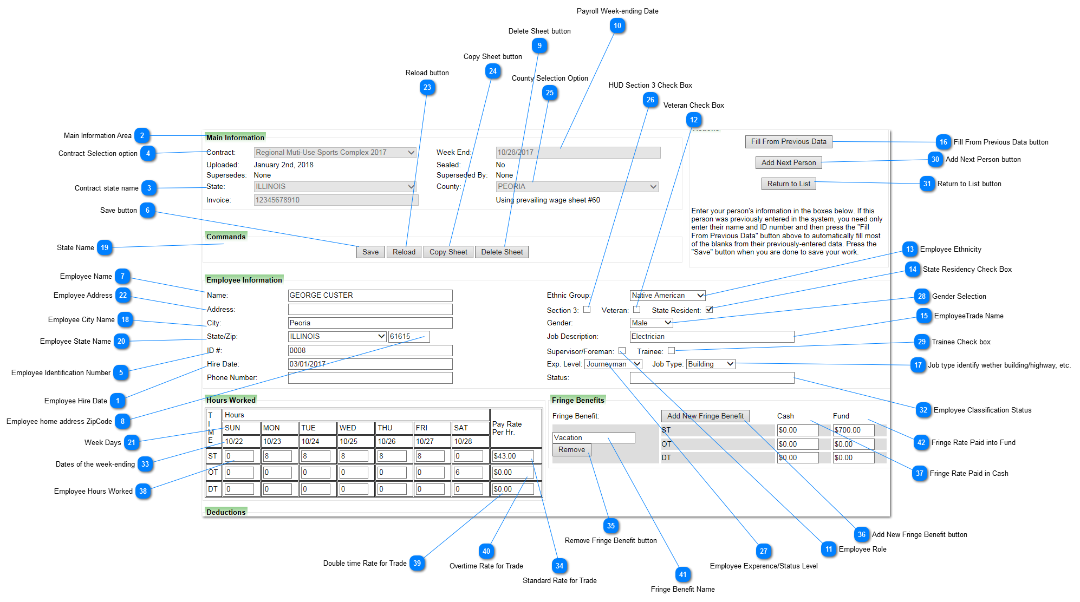Click the Reload button
Viewport: 1080px width, 602px height.
click(404, 252)
